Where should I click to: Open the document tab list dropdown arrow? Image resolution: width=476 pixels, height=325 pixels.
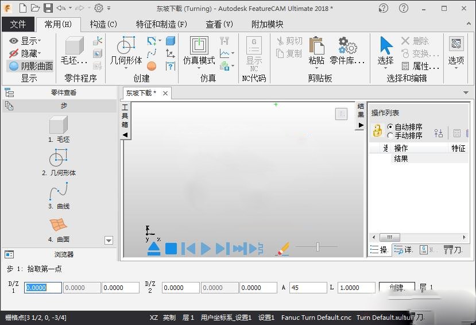tap(466, 93)
